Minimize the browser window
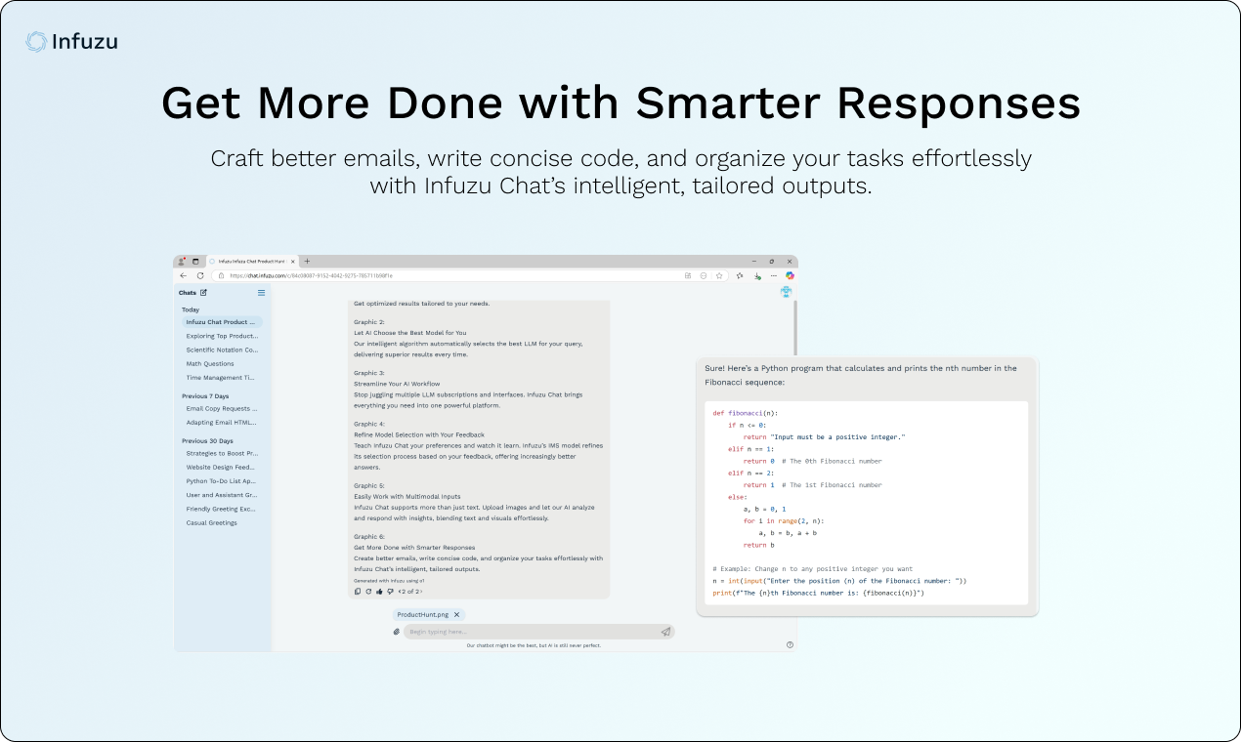 click(x=754, y=262)
